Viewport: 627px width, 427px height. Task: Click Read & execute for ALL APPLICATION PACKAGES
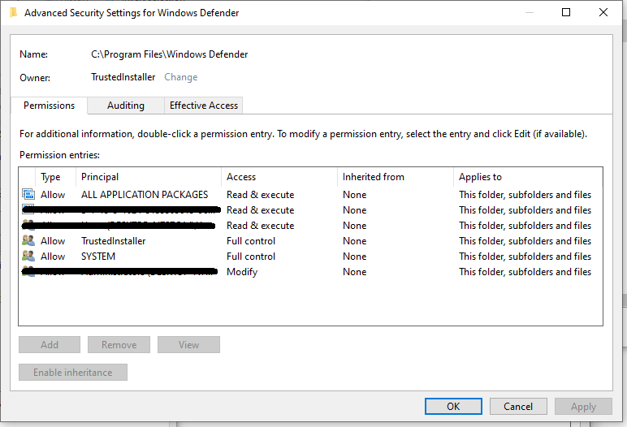[x=261, y=195]
